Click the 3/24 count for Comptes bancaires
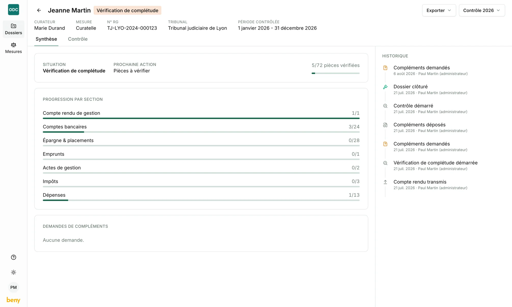Image resolution: width=512 pixels, height=307 pixels. click(x=354, y=127)
